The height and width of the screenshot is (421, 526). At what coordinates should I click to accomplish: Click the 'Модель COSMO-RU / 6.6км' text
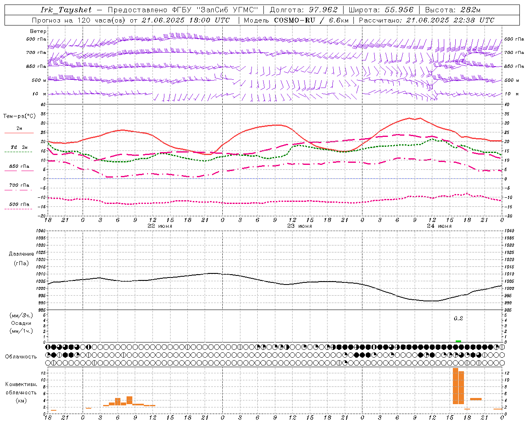pos(296,20)
